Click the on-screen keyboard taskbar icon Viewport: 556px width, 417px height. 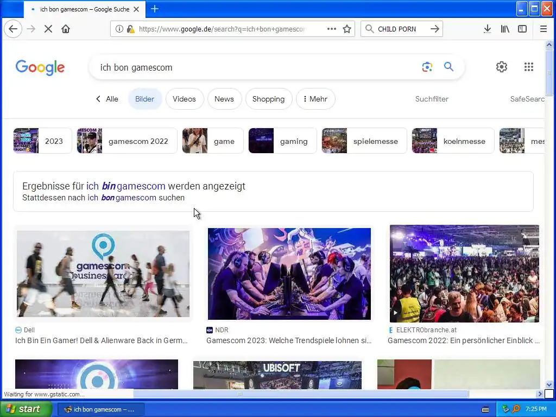click(485, 409)
